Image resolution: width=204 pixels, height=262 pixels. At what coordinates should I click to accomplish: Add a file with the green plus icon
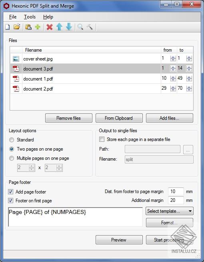38,27
